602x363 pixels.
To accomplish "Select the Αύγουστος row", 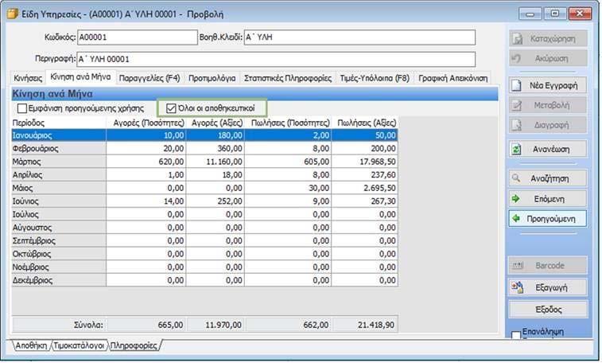I will 204,228.
